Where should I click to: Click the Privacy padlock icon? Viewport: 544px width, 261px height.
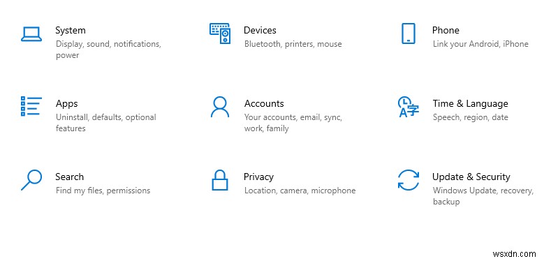pyautogui.click(x=220, y=180)
